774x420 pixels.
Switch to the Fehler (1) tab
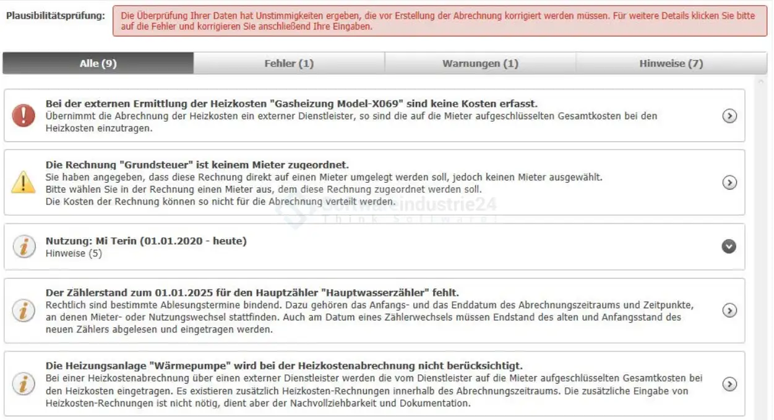pyautogui.click(x=289, y=64)
